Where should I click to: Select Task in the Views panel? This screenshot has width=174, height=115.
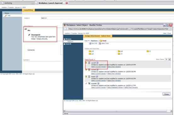coord(9,15)
